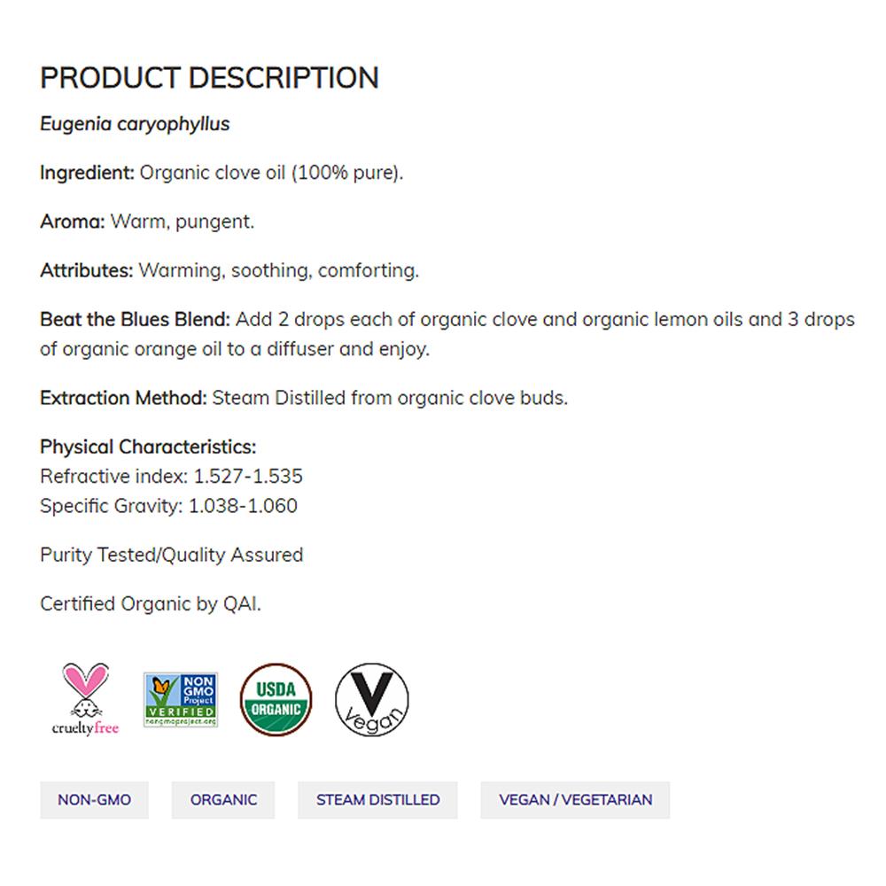Click the Specific Gravity line
The width and height of the screenshot is (886, 886).
(168, 506)
